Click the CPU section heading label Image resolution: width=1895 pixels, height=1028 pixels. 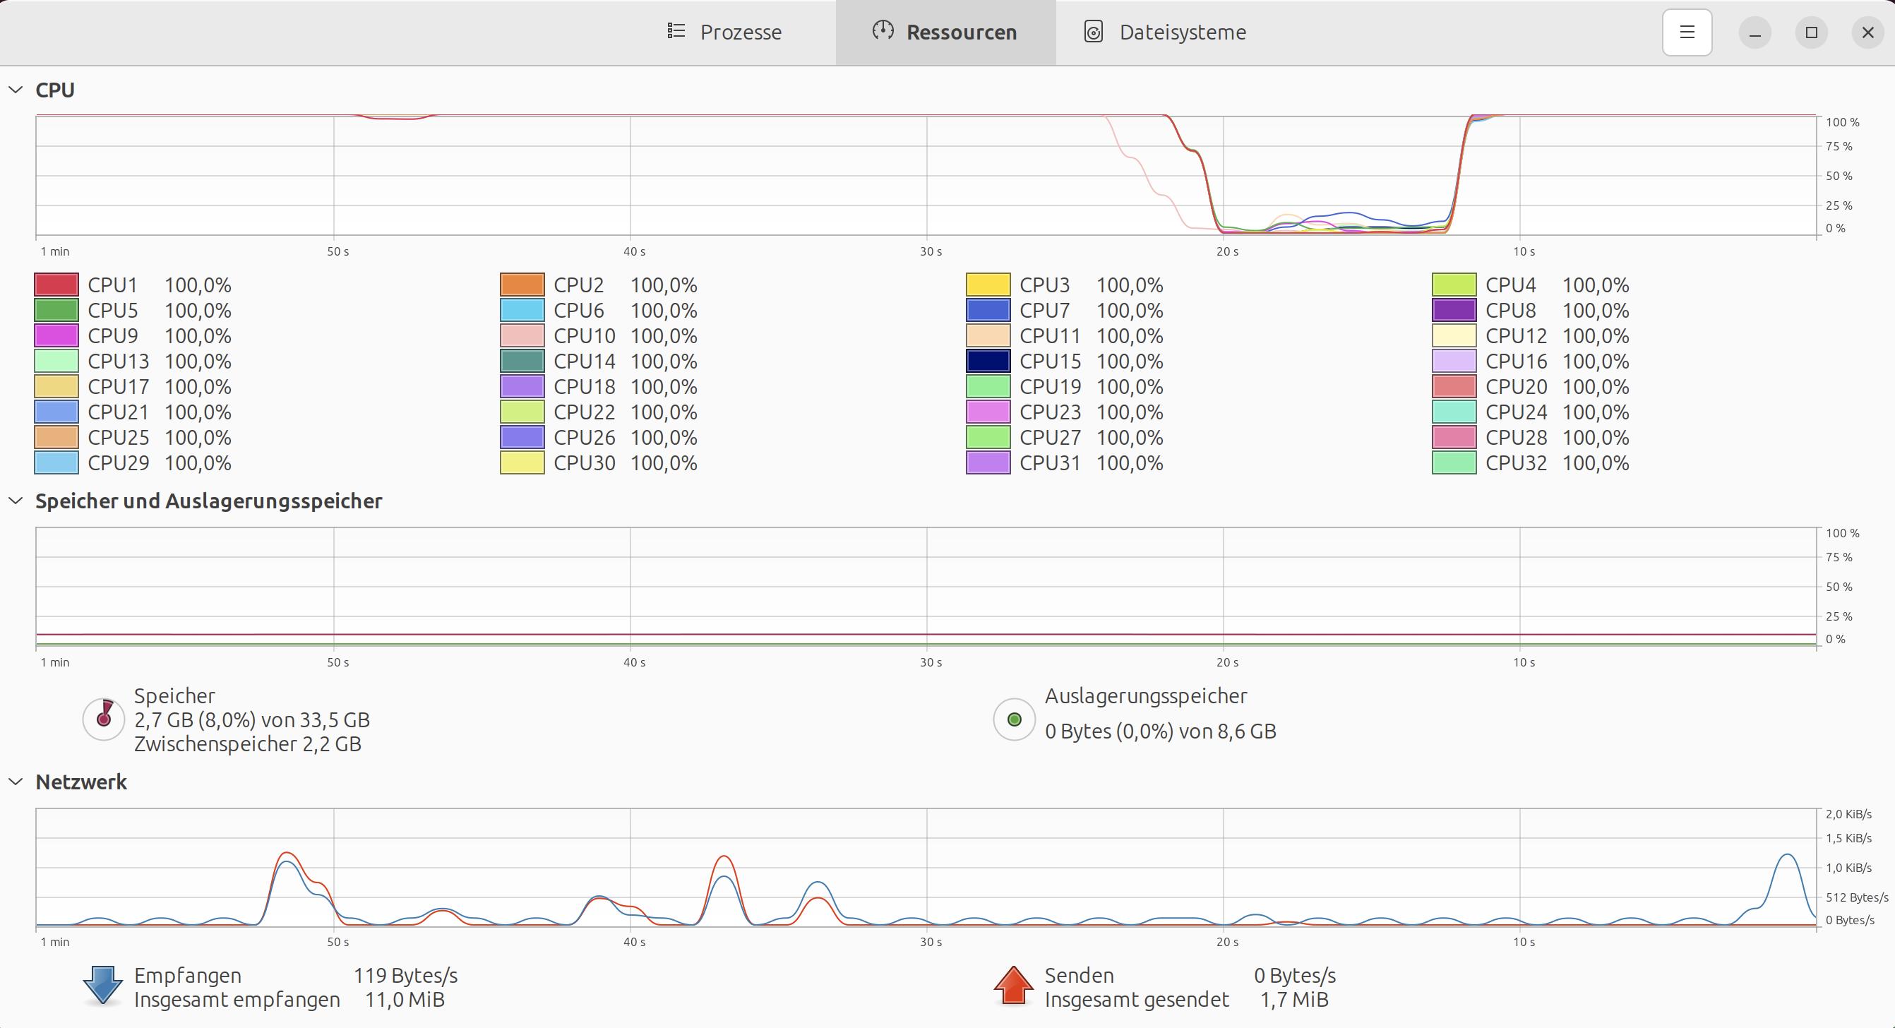(x=55, y=90)
